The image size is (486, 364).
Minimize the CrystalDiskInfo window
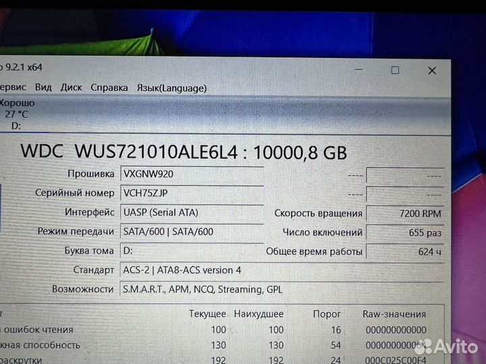point(358,69)
